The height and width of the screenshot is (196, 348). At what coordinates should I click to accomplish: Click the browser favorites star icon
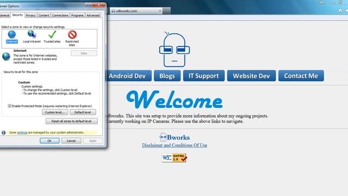click(x=346, y=10)
